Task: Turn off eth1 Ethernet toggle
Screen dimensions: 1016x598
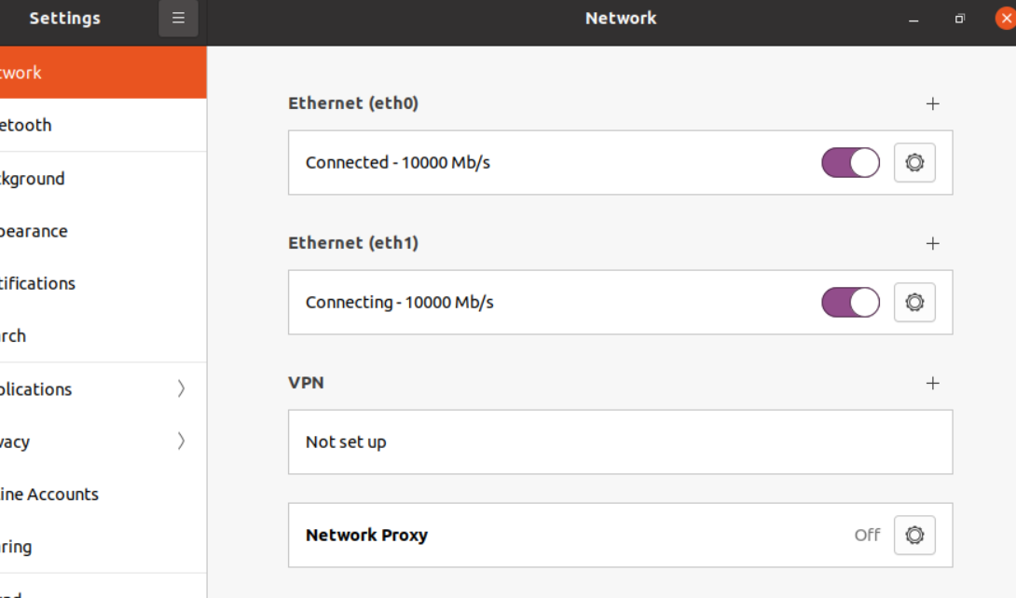Action: 850,303
